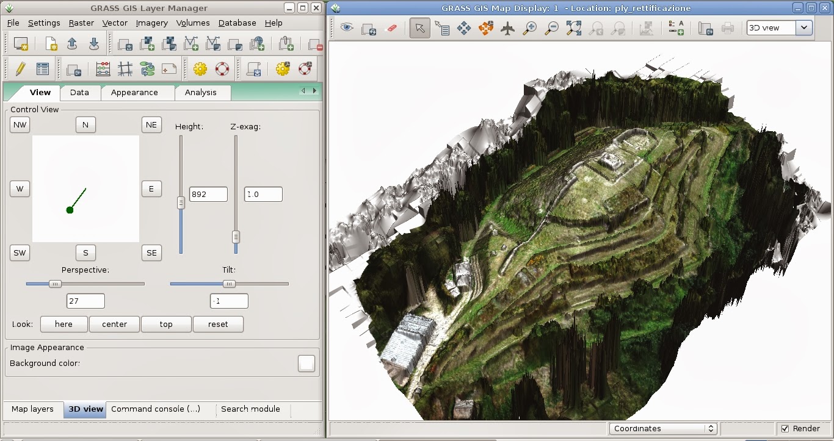Click the Z-exag slider handle
The height and width of the screenshot is (441, 834).
(x=236, y=237)
